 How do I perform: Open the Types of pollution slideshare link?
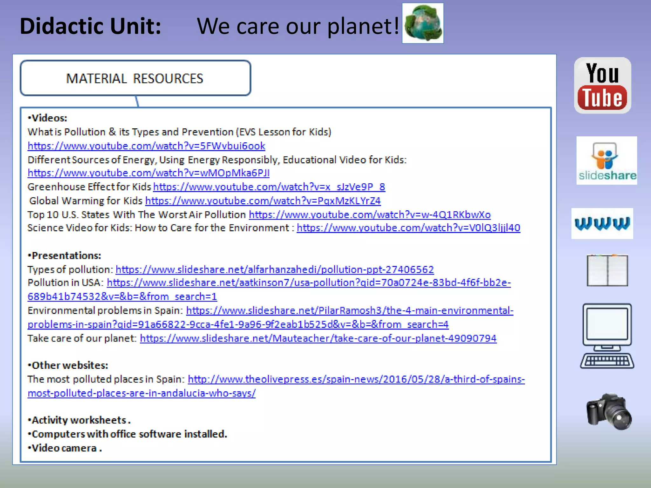[274, 269]
